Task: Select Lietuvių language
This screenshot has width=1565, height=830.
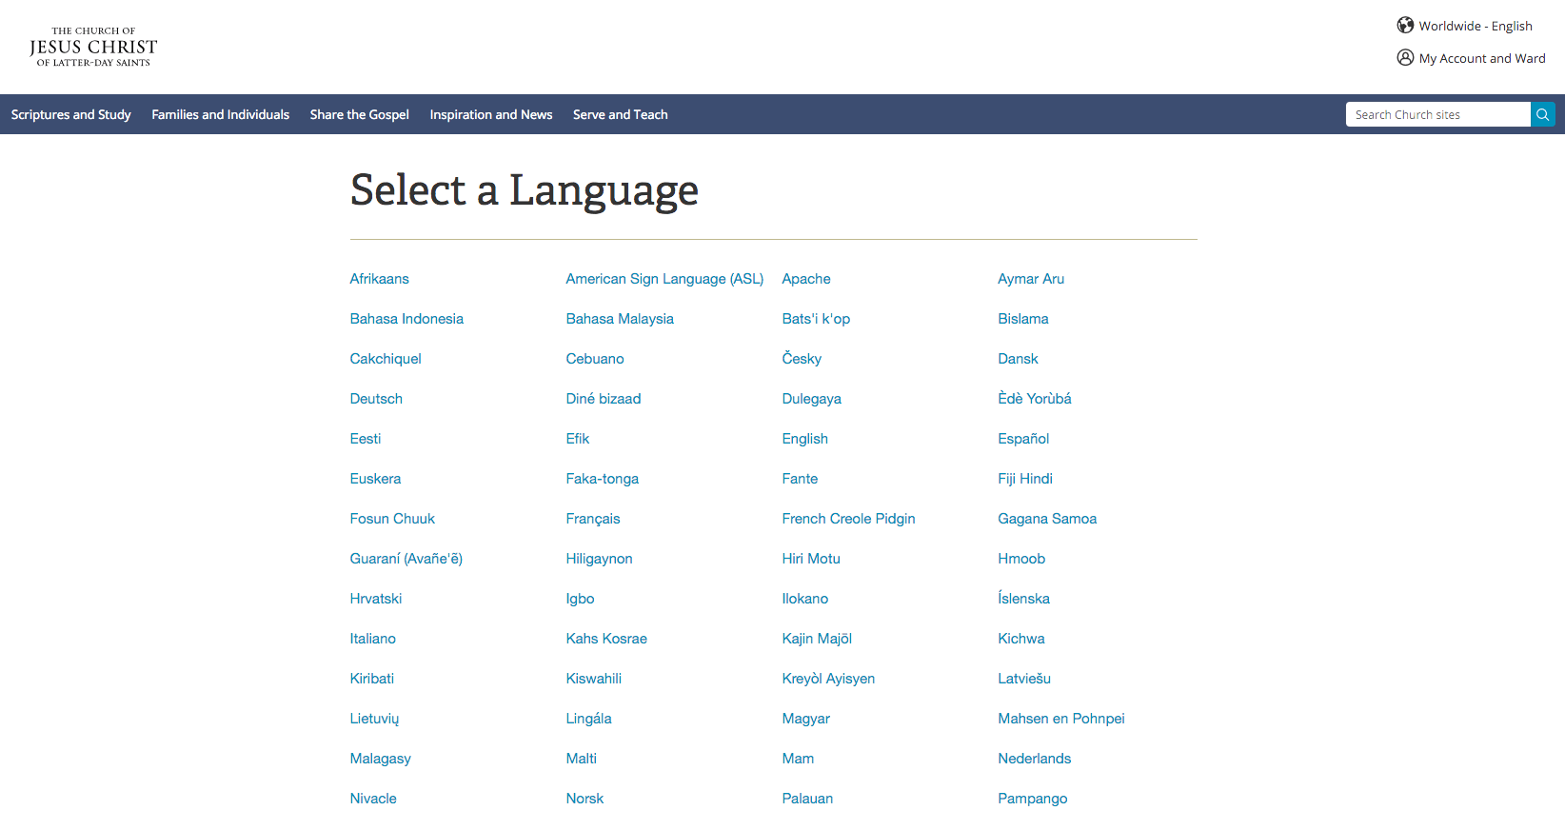Action: [x=374, y=719]
